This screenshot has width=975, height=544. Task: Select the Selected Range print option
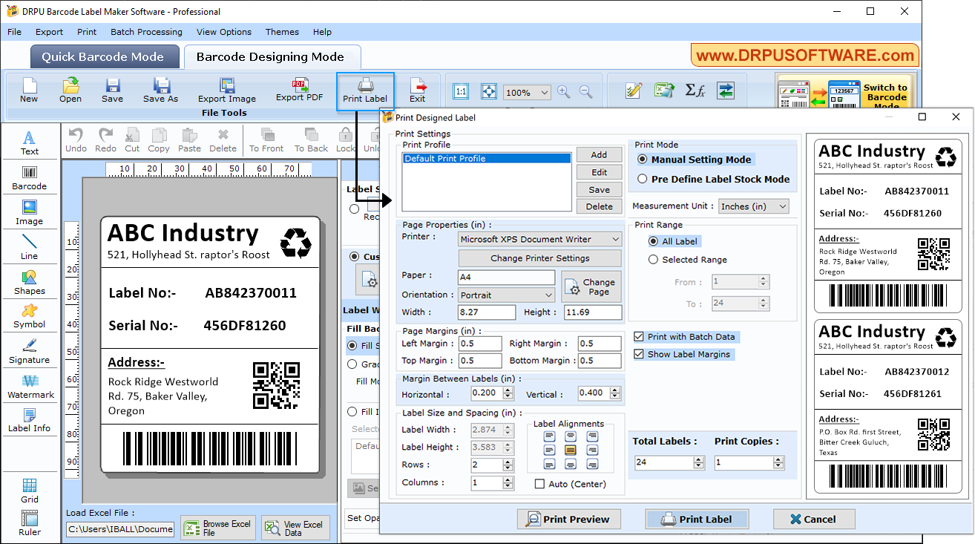654,259
